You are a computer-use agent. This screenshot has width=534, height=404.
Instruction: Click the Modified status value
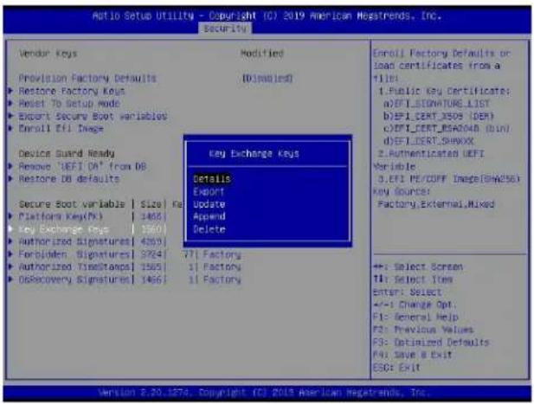262,54
